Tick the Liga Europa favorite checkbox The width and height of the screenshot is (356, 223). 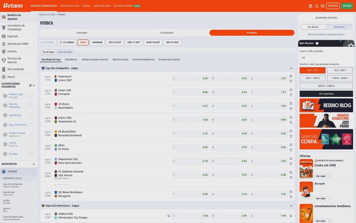[31, 115]
